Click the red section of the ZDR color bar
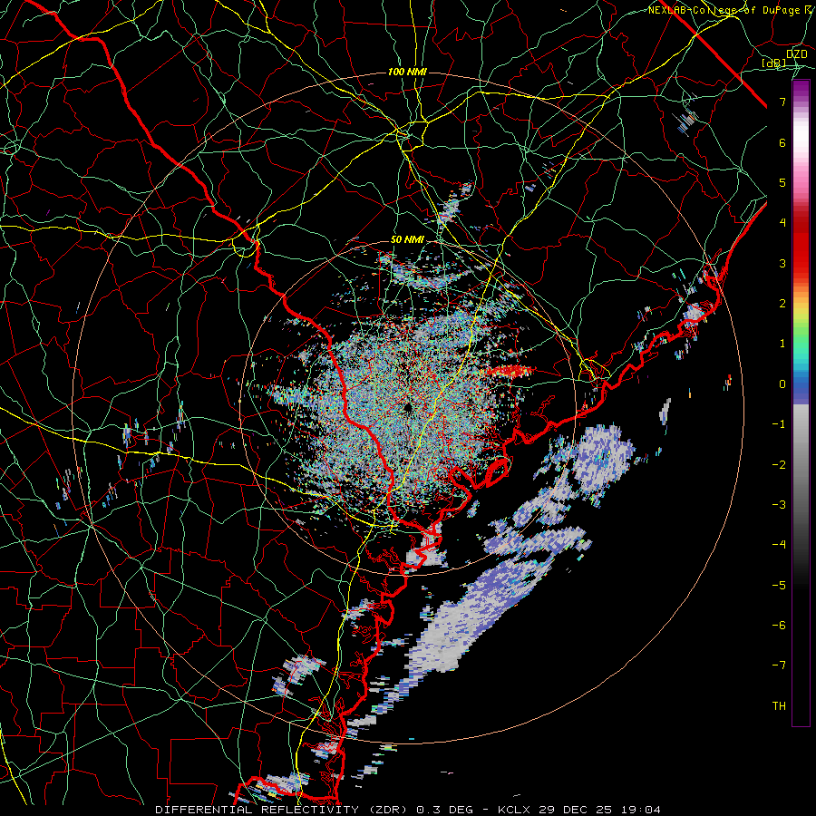 click(801, 245)
